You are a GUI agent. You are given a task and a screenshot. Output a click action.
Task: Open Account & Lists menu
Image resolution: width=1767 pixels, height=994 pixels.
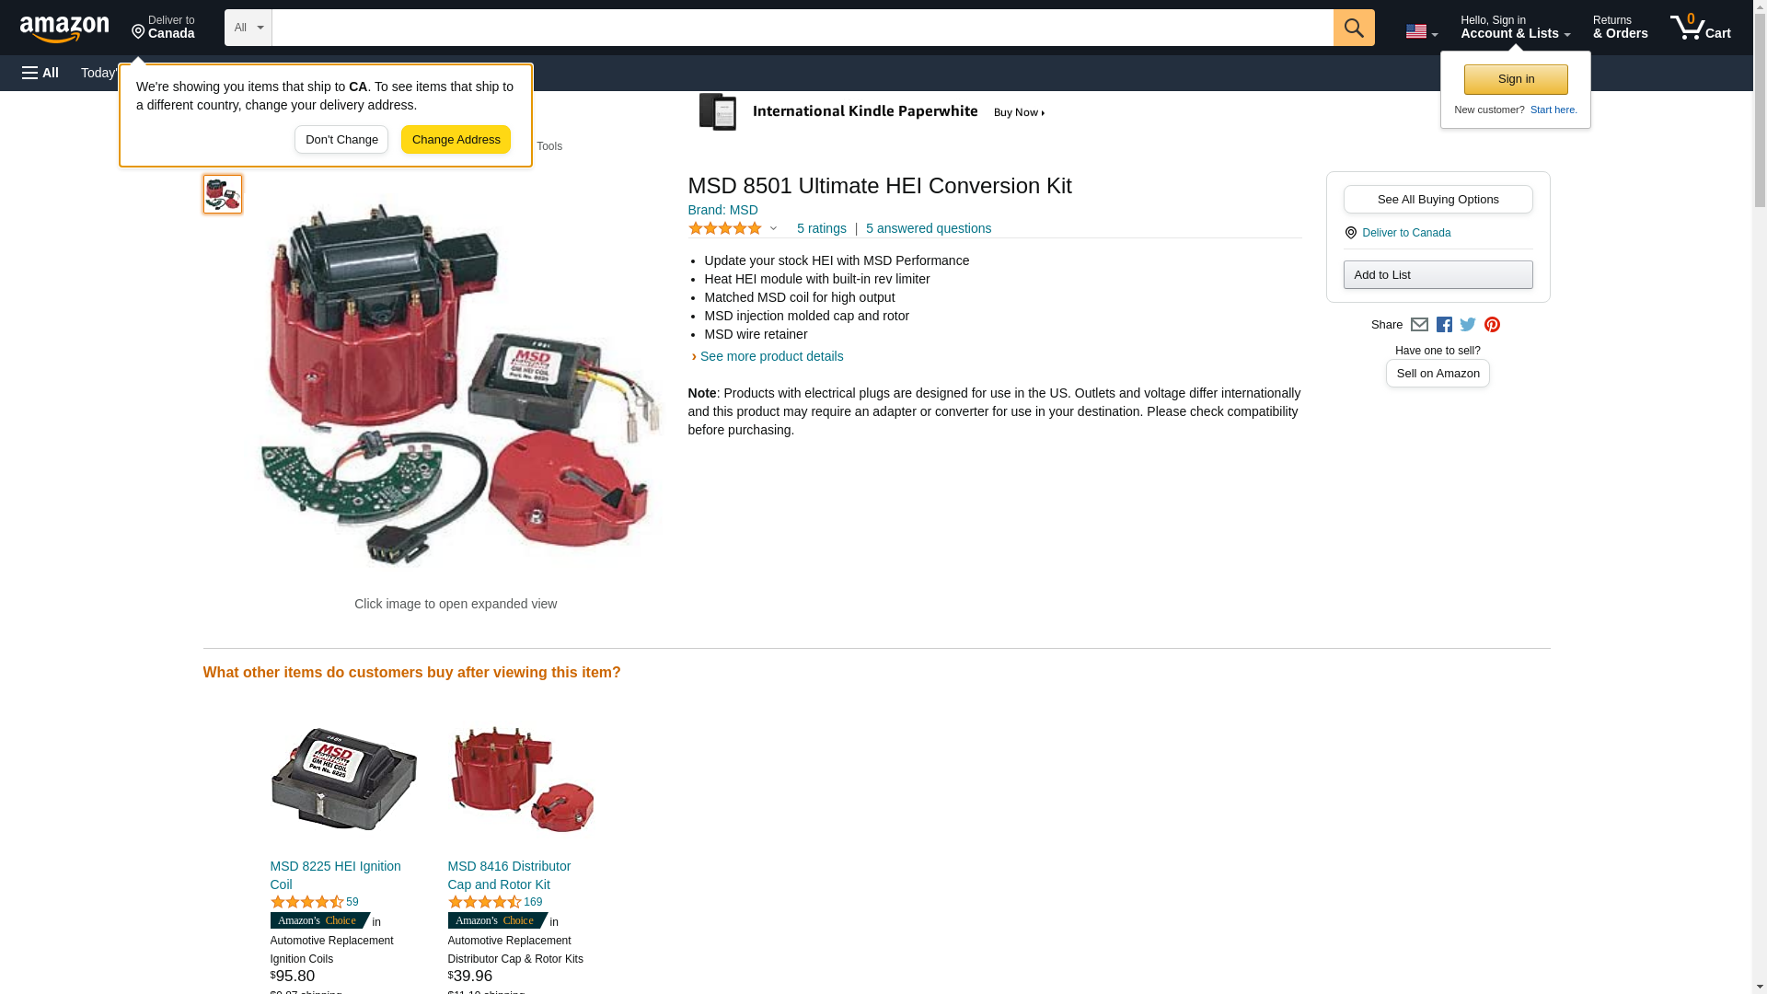[x=1515, y=27]
